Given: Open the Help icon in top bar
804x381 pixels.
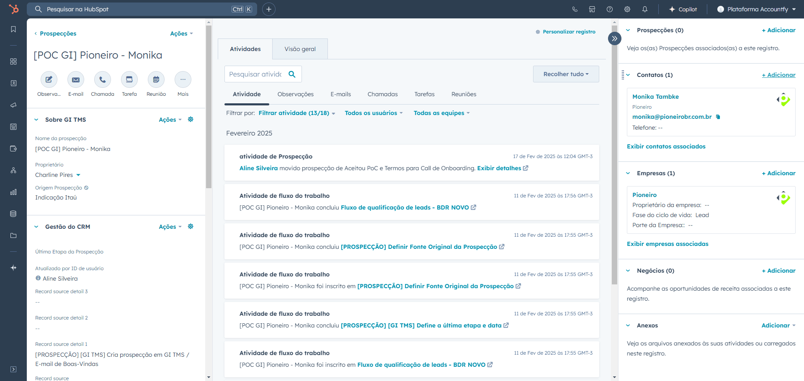Looking at the screenshot, I should [x=610, y=9].
